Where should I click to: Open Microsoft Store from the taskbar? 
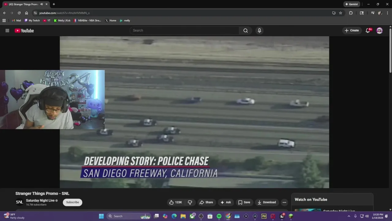point(210,216)
